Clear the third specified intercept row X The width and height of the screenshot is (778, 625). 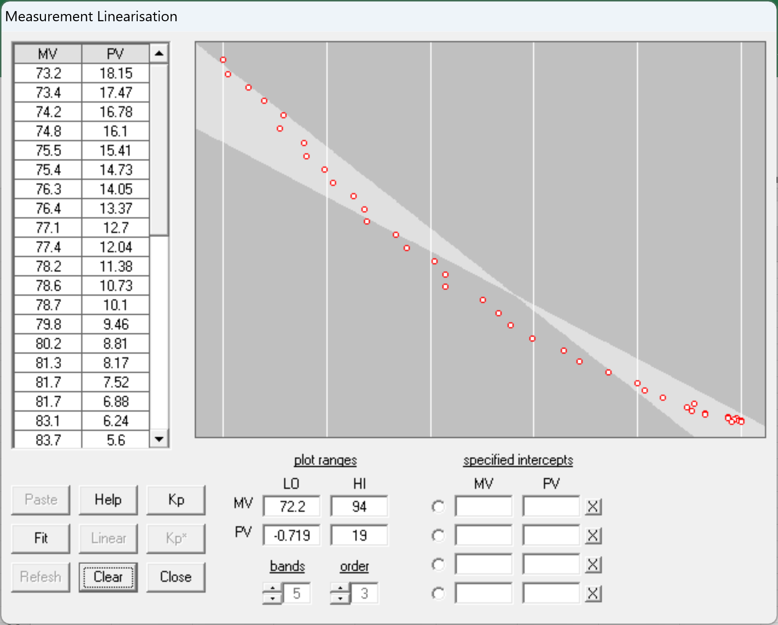[593, 565]
